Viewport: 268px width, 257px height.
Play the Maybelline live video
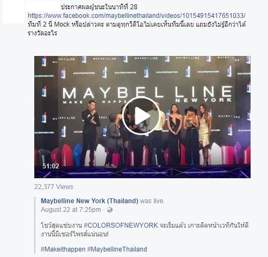[x=141, y=116]
